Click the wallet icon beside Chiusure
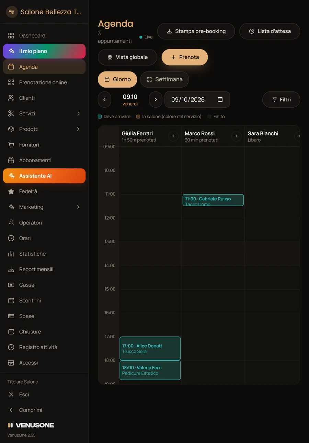 [11, 332]
